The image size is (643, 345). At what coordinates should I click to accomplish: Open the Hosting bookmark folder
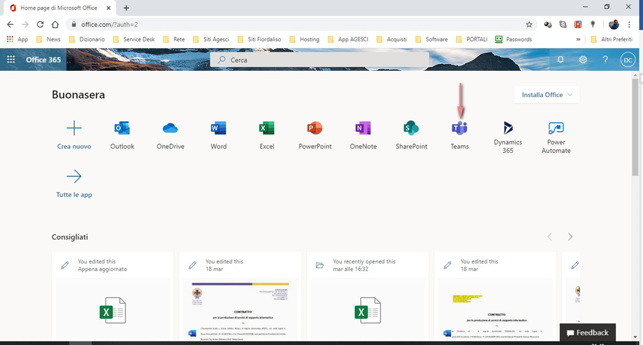304,40
